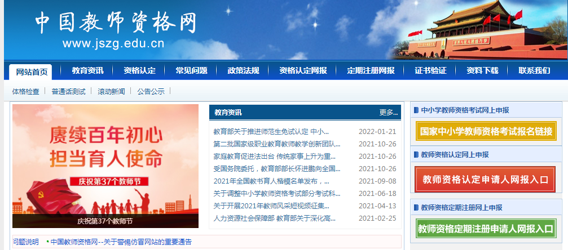Click blue icon beside 中小学教师资格考试网上申报

point(416,110)
